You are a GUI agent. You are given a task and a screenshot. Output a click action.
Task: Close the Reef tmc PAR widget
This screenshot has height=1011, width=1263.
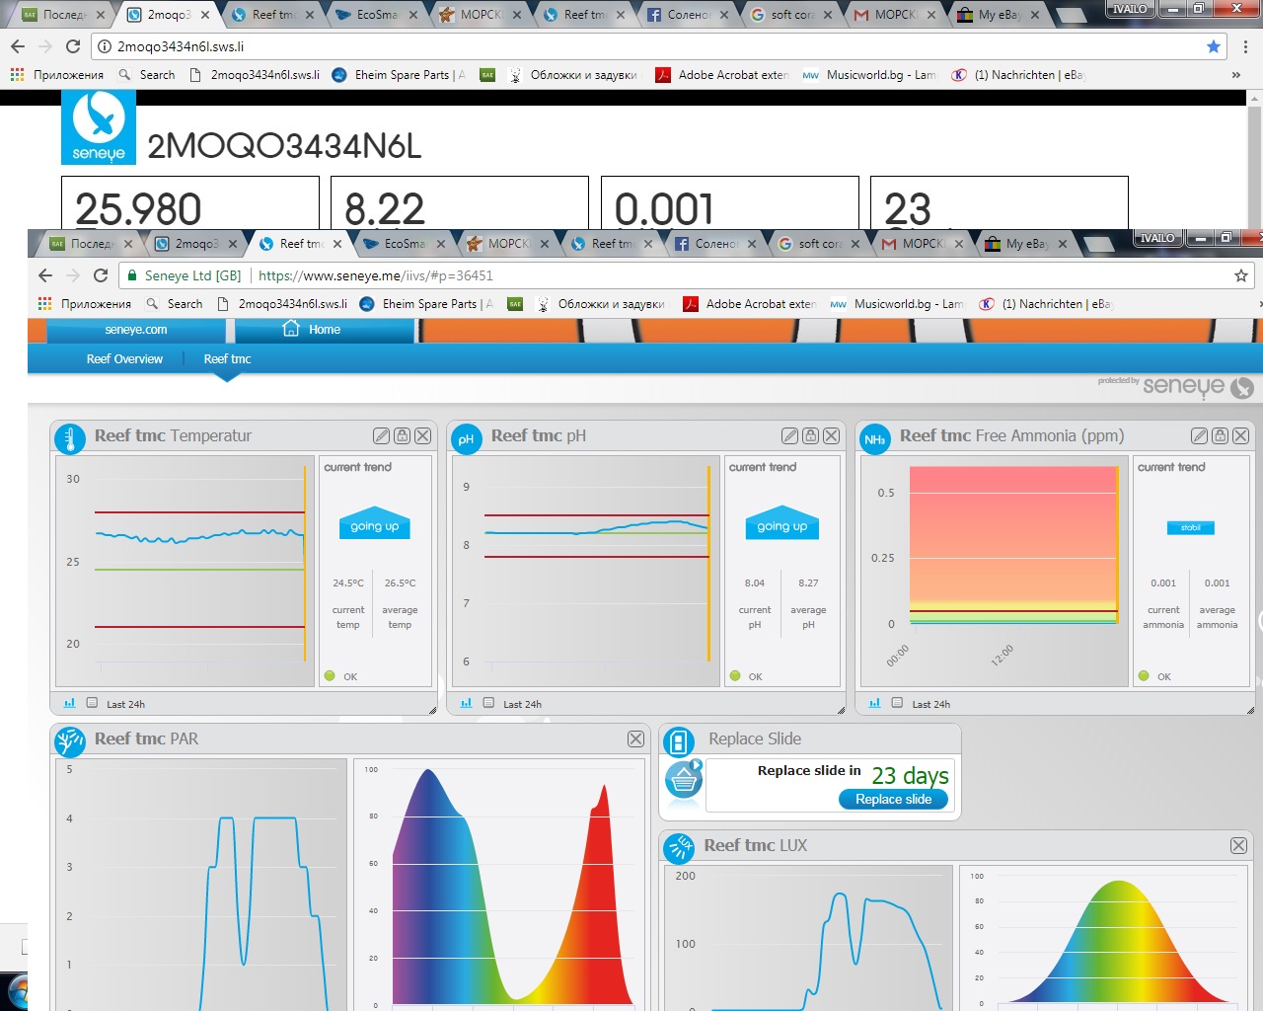635,739
